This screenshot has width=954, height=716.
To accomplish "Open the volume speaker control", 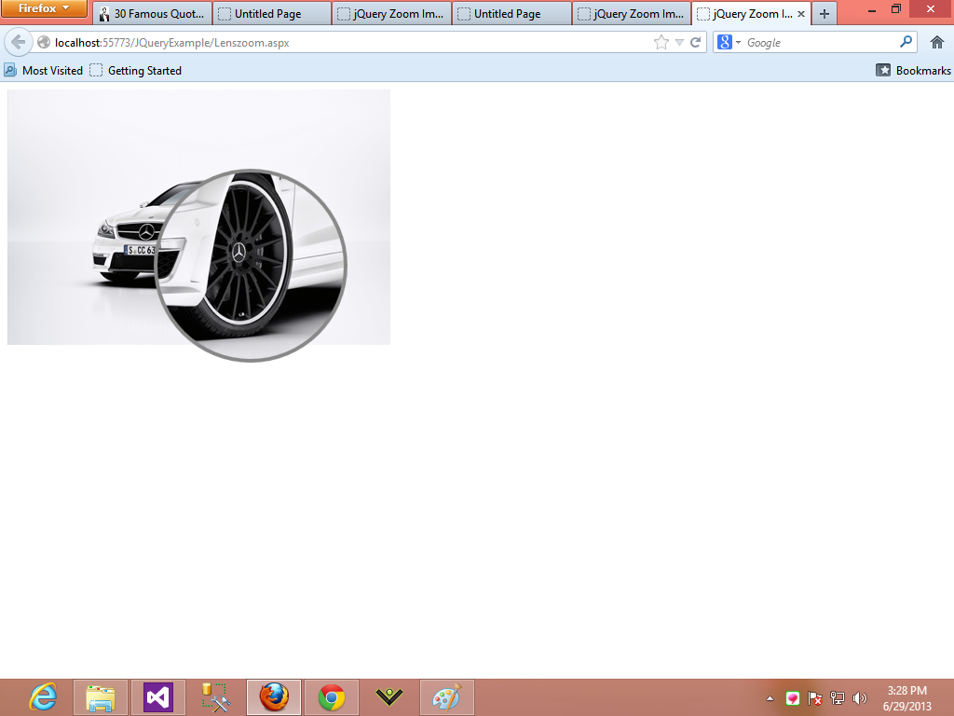I will (x=860, y=698).
